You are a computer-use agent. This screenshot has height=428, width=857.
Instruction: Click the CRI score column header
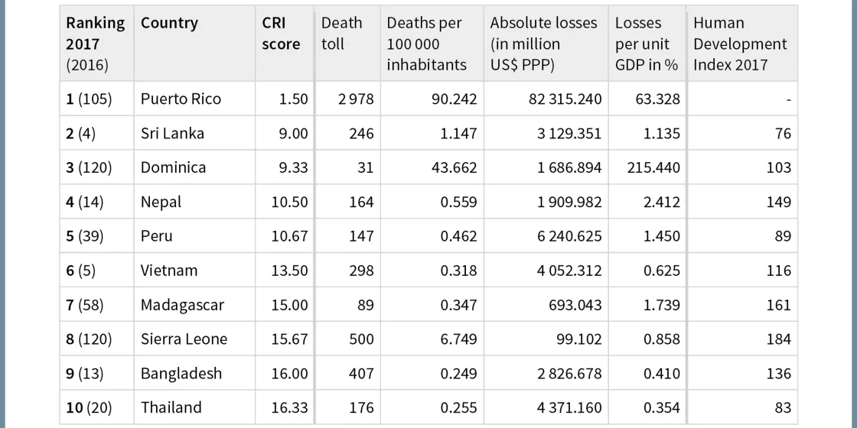coord(281,34)
